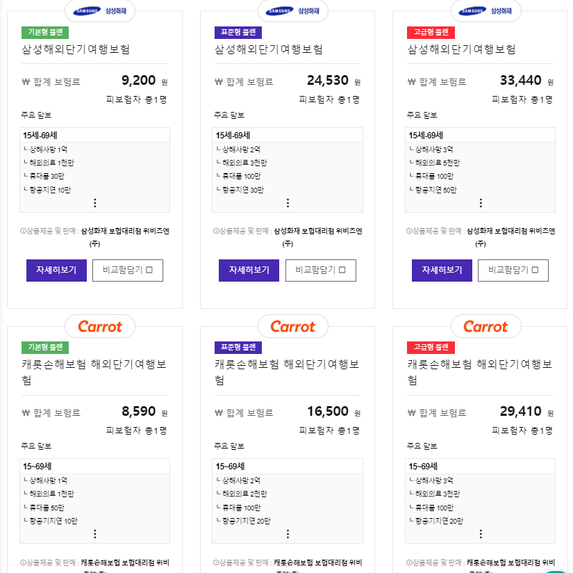This screenshot has height=573, width=573.
Task: Expand coverage details ellipsis on Carrot 표준형 card
Action: (x=288, y=535)
